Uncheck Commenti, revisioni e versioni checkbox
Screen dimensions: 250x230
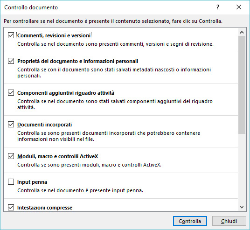[11, 35]
